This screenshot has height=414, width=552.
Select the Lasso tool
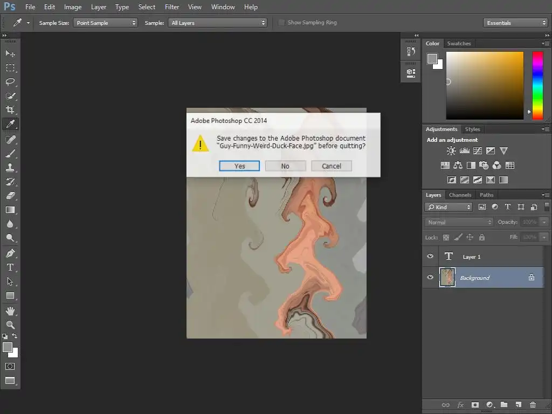pos(10,82)
